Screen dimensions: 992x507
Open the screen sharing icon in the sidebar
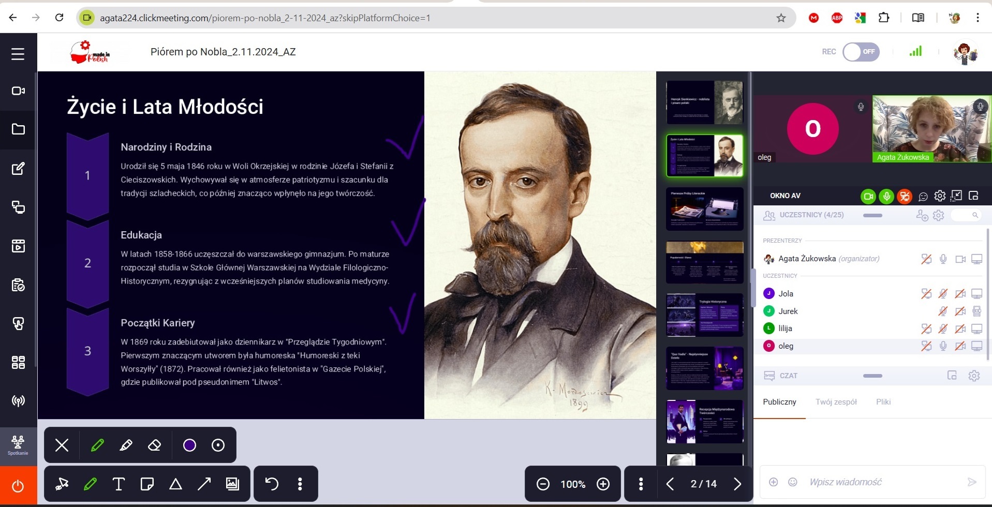point(18,207)
